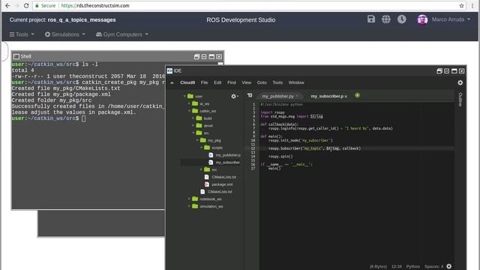Open the globe icon in the header
Screen dimensions: 480x270
386,19
